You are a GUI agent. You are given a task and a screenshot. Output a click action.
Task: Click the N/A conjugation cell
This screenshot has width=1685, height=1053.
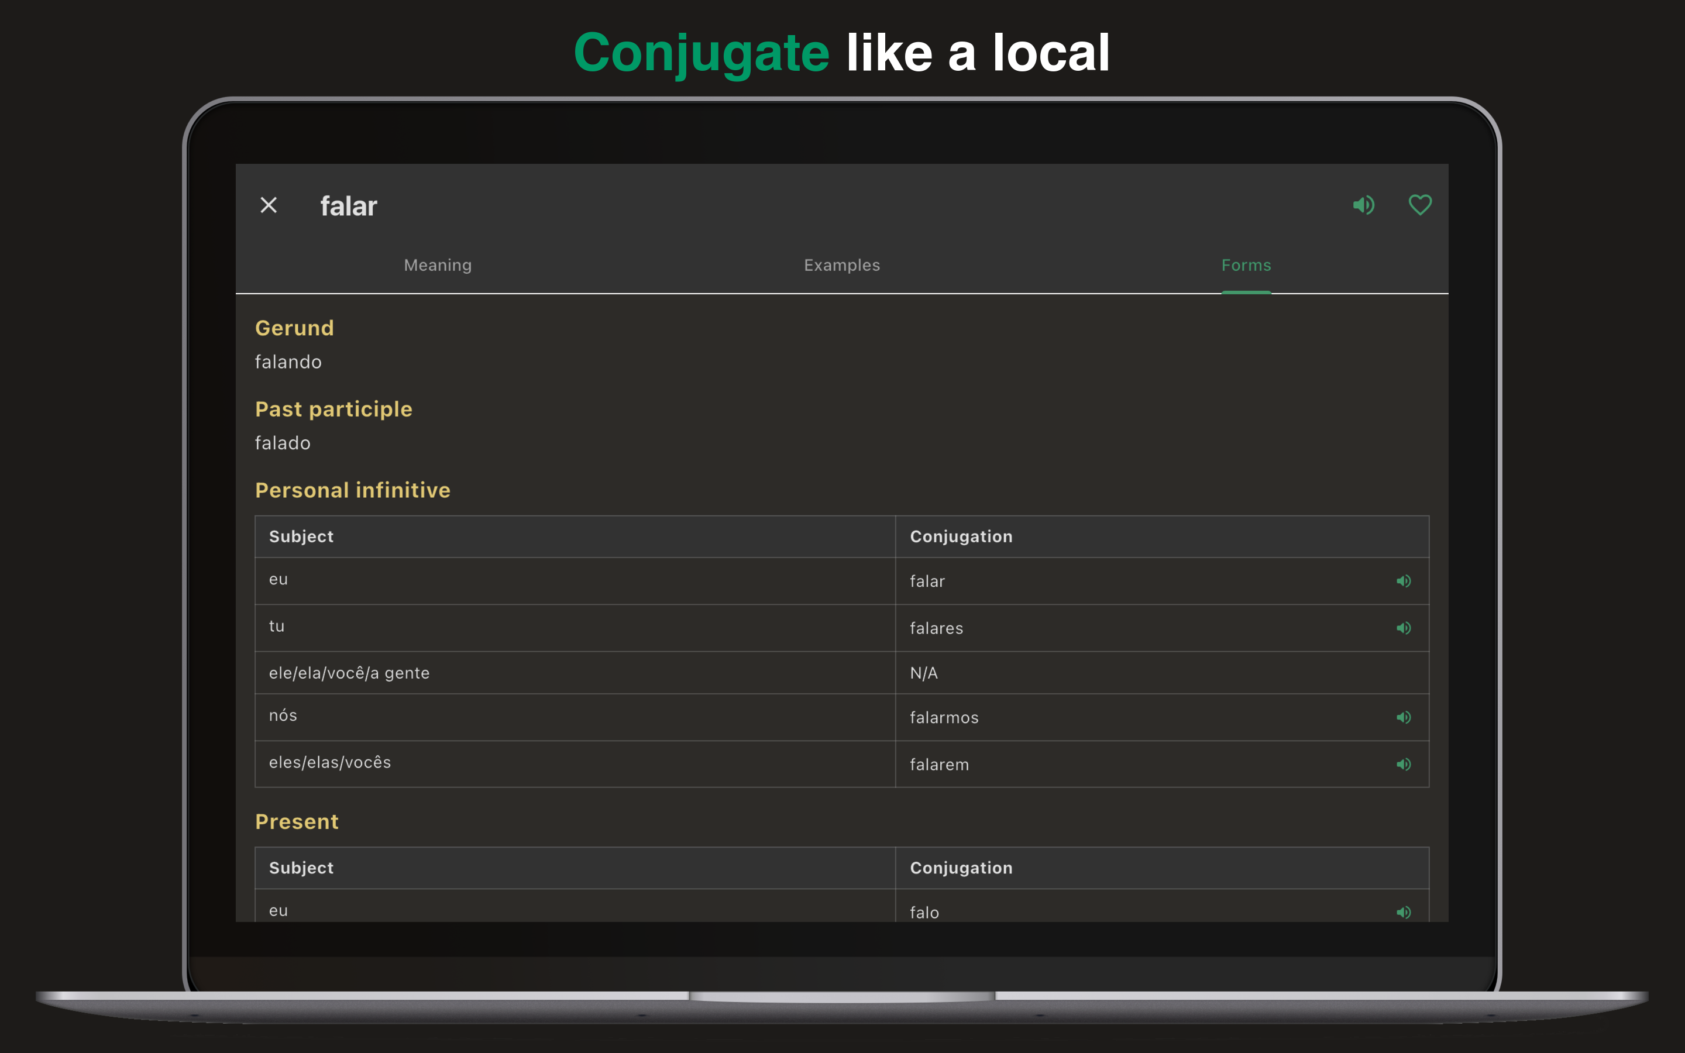click(1162, 673)
